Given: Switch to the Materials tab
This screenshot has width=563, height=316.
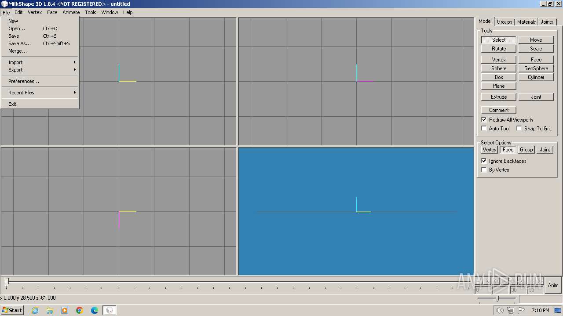Looking at the screenshot, I should tap(526, 22).
